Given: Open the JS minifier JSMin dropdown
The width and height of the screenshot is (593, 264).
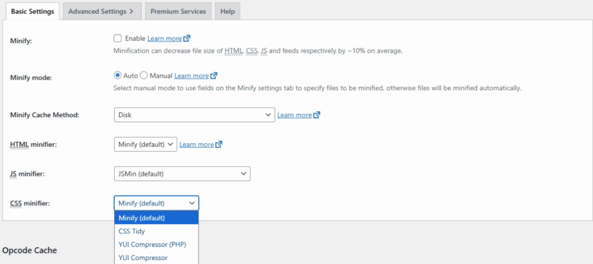Looking at the screenshot, I should (182, 173).
